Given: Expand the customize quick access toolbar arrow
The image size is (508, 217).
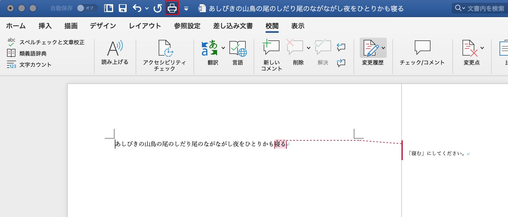Looking at the screenshot, I should click(186, 9).
